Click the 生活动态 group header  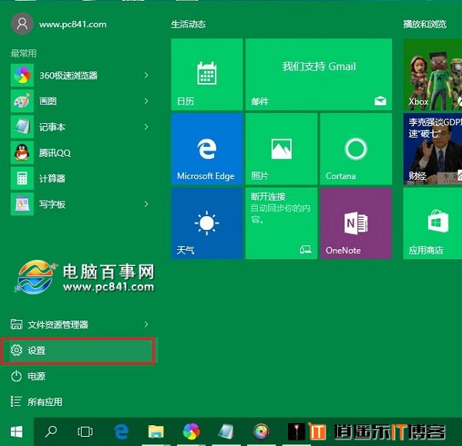(x=189, y=24)
